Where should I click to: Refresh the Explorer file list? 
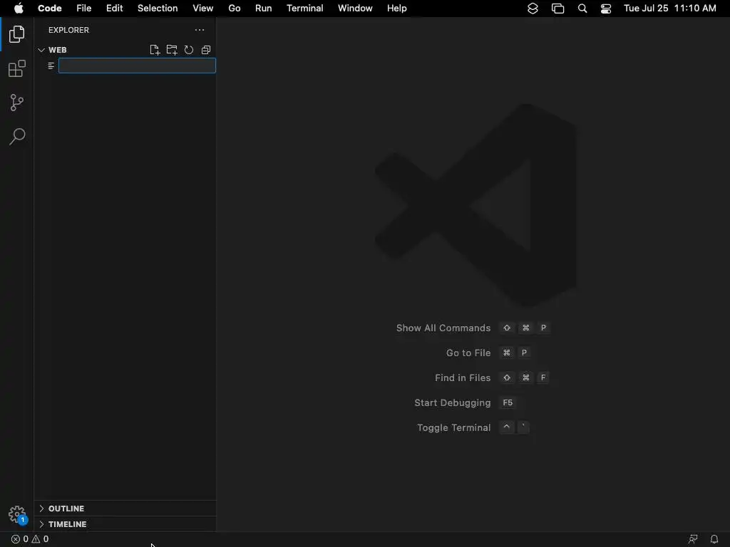coord(188,50)
